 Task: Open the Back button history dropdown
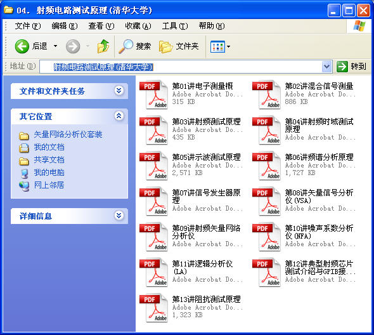click(x=55, y=46)
